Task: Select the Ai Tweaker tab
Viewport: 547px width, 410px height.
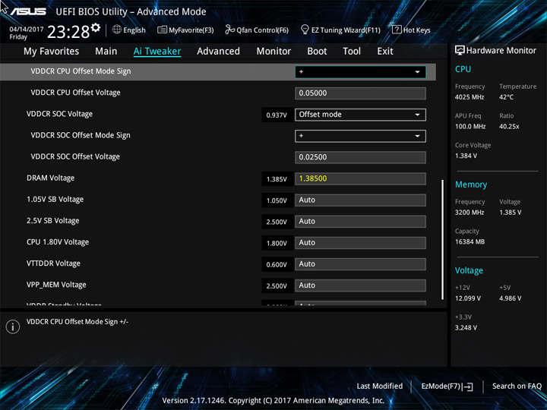Action: pyautogui.click(x=157, y=52)
